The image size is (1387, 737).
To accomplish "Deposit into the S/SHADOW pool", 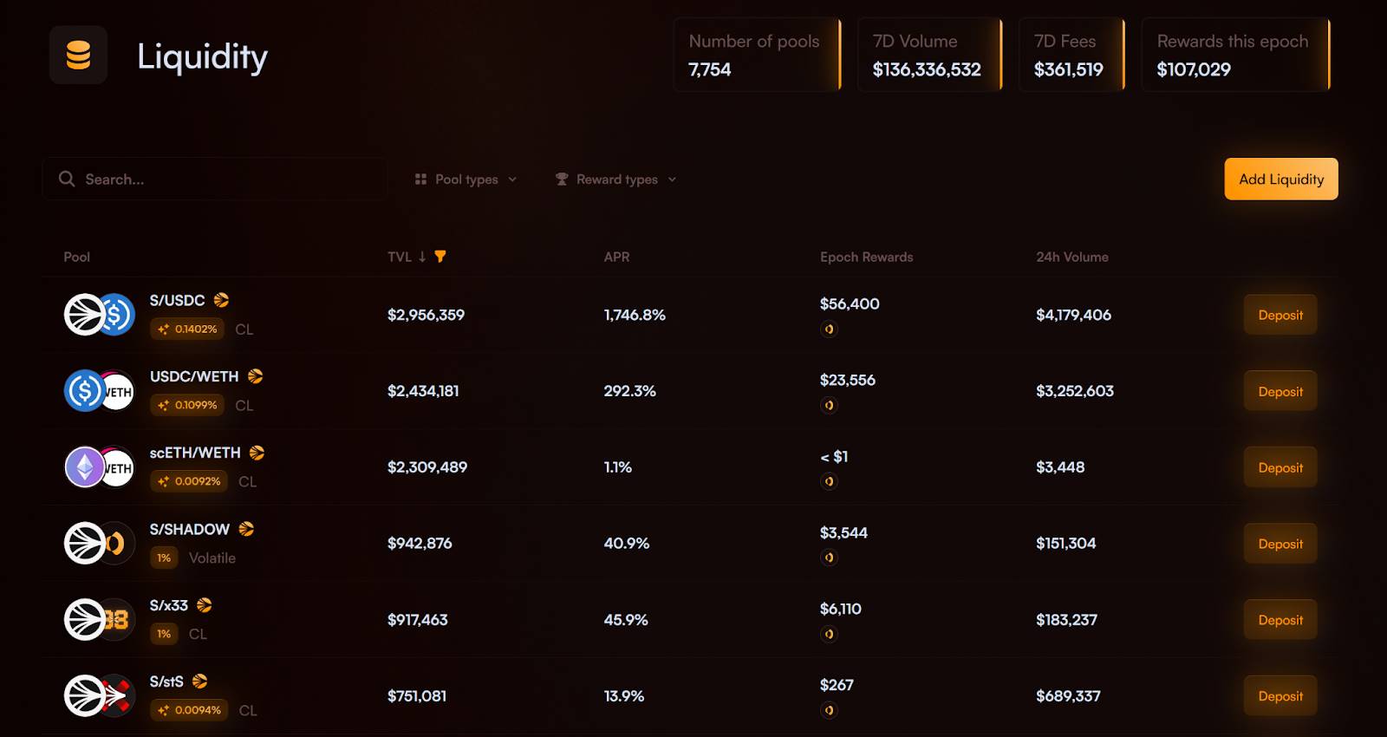I will (1280, 544).
